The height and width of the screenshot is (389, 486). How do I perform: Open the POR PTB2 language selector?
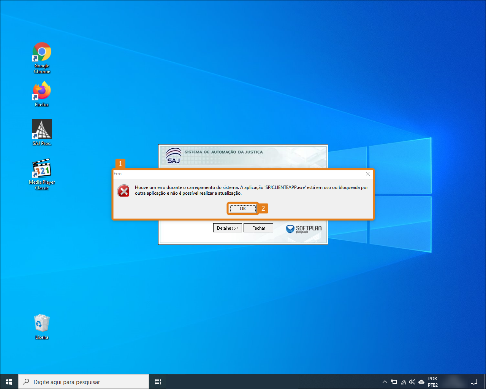click(433, 381)
